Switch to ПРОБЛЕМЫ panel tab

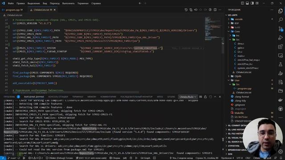click(9, 97)
